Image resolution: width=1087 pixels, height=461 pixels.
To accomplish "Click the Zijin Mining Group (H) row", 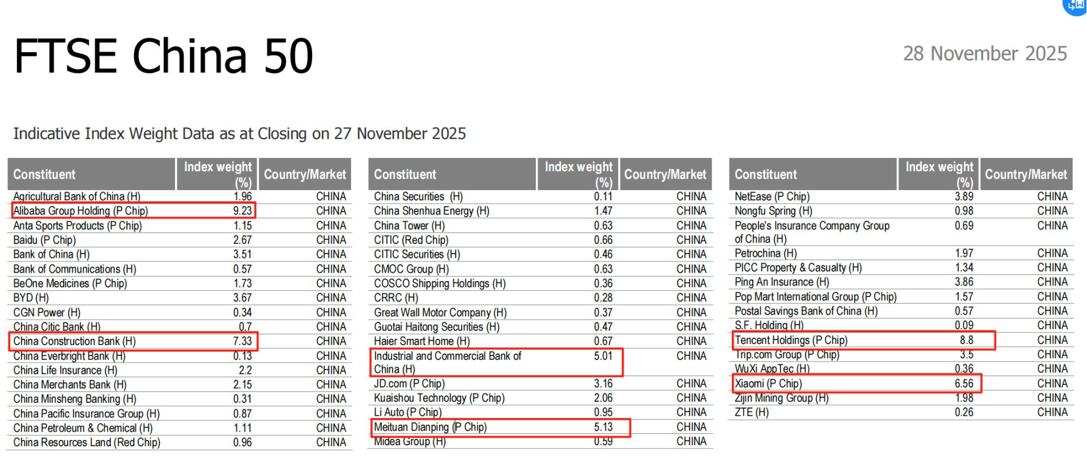I will [x=781, y=398].
